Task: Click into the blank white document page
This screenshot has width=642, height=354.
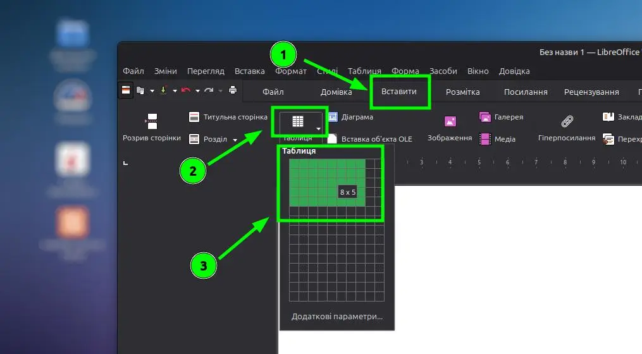Action: tap(518, 269)
